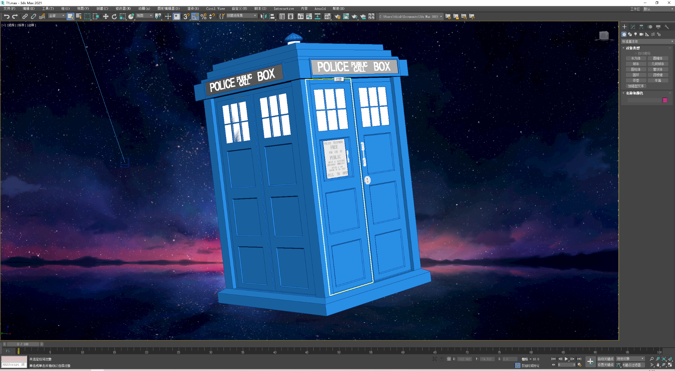Enable the 自动栅格 checkbox
Image resolution: width=675 pixels, height=371 pixels.
[636, 54]
